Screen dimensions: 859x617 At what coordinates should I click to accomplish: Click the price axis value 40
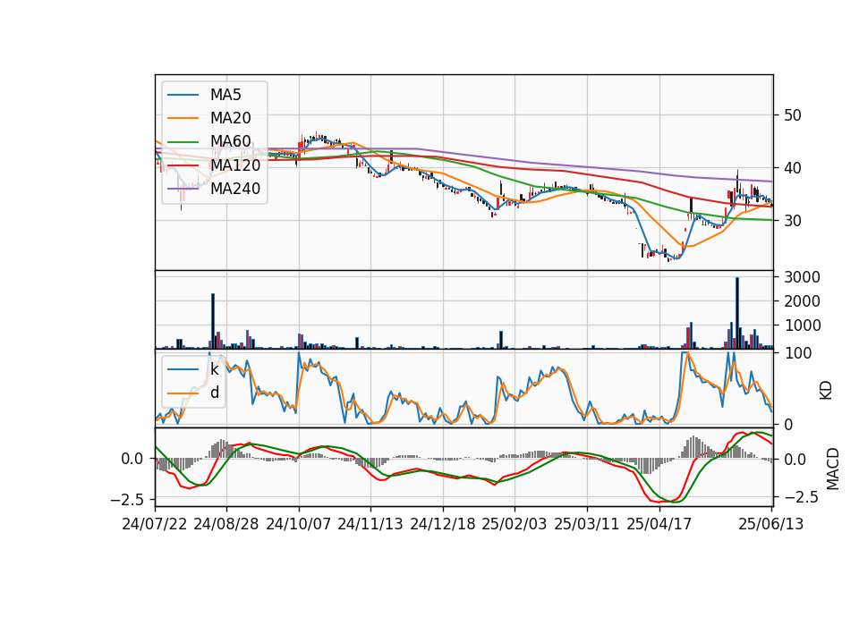793,168
